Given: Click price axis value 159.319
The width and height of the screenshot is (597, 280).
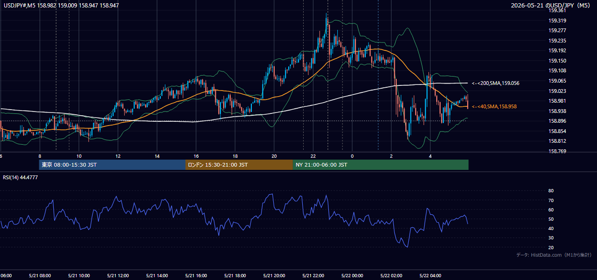Looking at the screenshot, I should click(x=558, y=21).
